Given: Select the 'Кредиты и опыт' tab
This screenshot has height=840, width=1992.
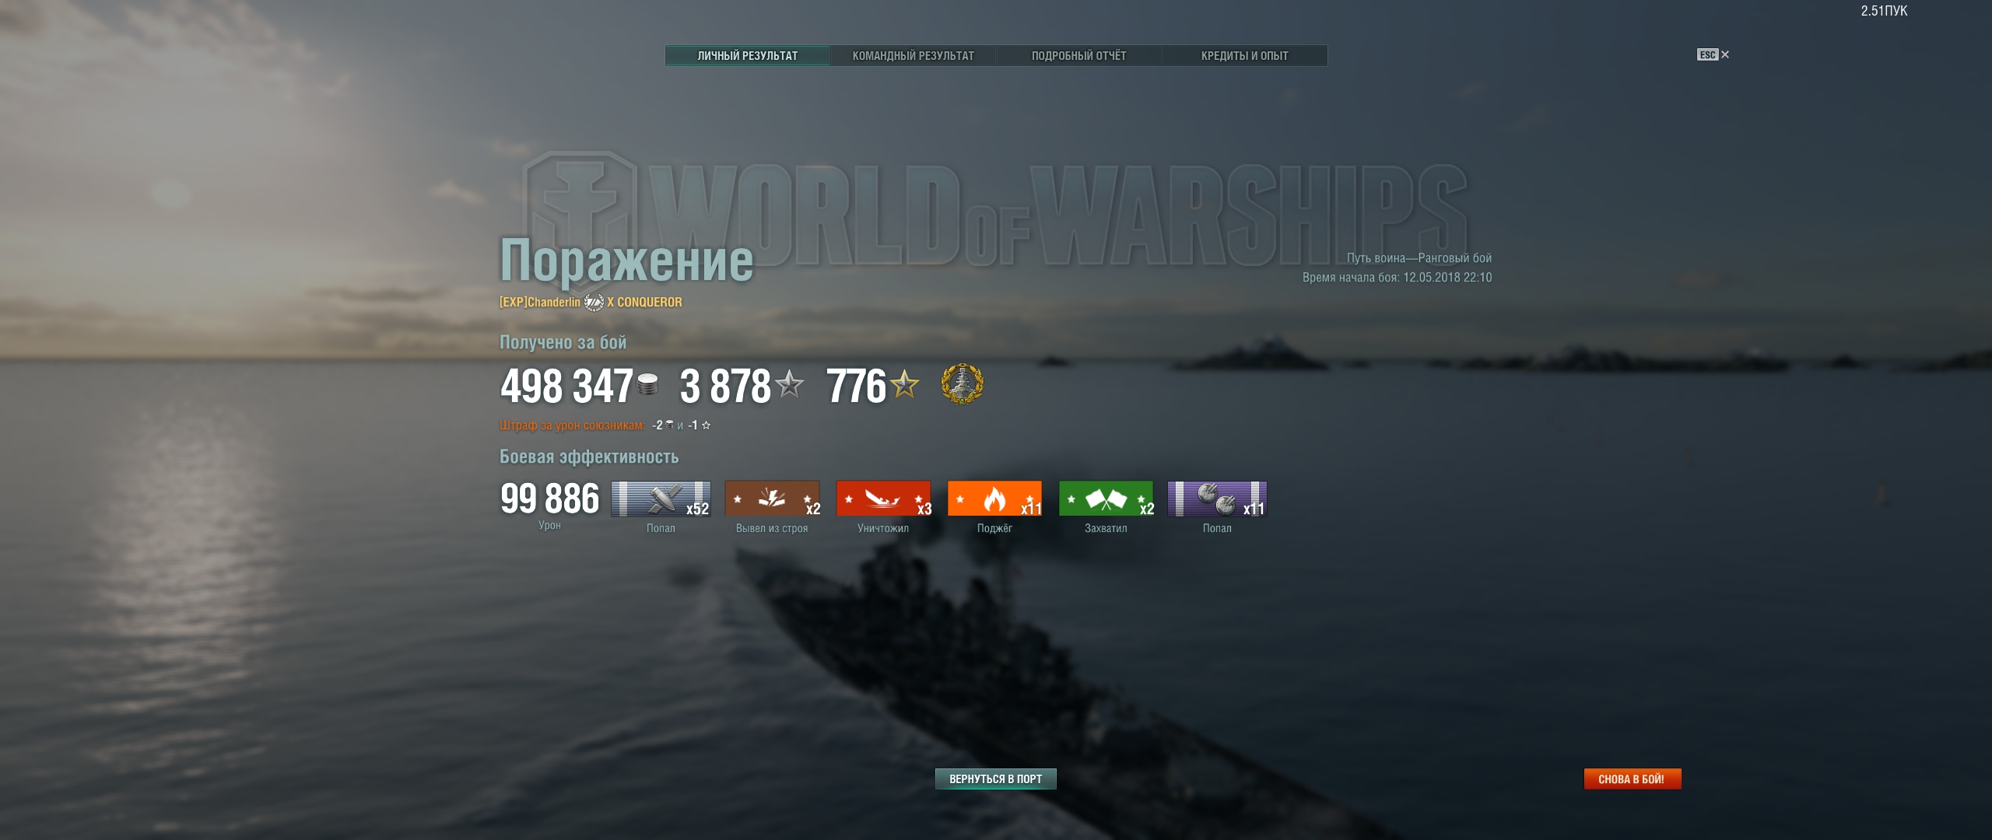Looking at the screenshot, I should coord(1244,56).
